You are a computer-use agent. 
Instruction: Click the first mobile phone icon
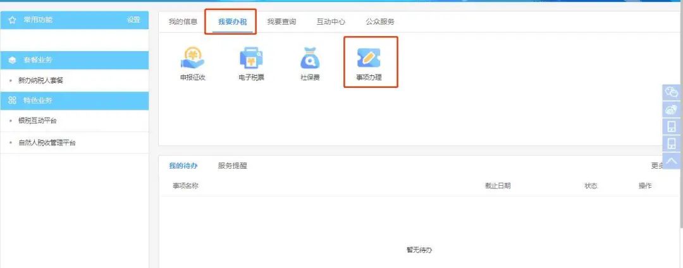point(671,126)
